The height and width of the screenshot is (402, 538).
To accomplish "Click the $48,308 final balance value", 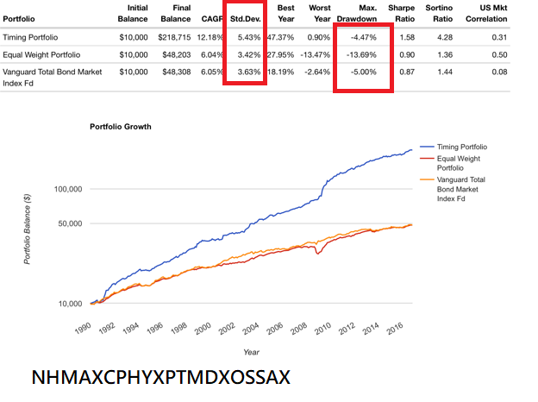I will coord(177,72).
